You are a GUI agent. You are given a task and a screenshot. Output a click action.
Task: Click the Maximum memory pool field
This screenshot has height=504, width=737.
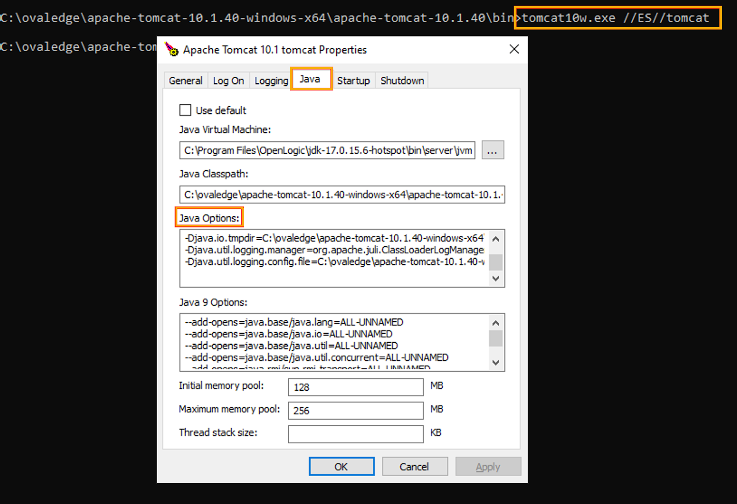[355, 411]
